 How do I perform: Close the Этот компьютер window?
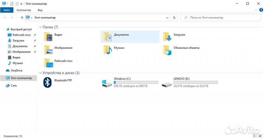258,4
